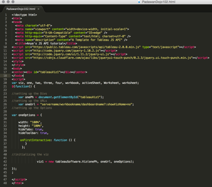Click line number 18 in gutter

pyautogui.click(x=5, y=76)
